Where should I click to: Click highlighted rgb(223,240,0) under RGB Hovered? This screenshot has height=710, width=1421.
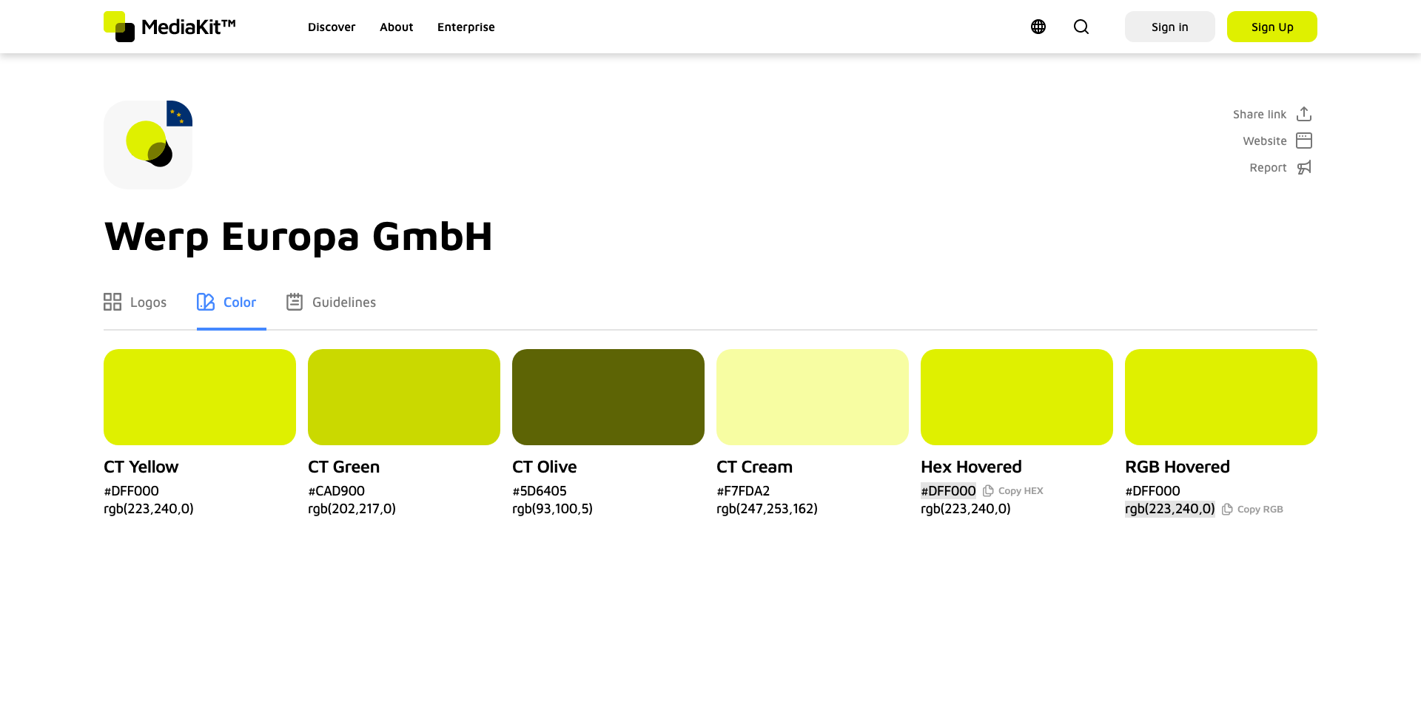(1170, 509)
